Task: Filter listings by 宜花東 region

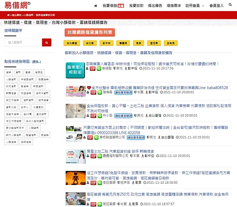Action: (154, 43)
